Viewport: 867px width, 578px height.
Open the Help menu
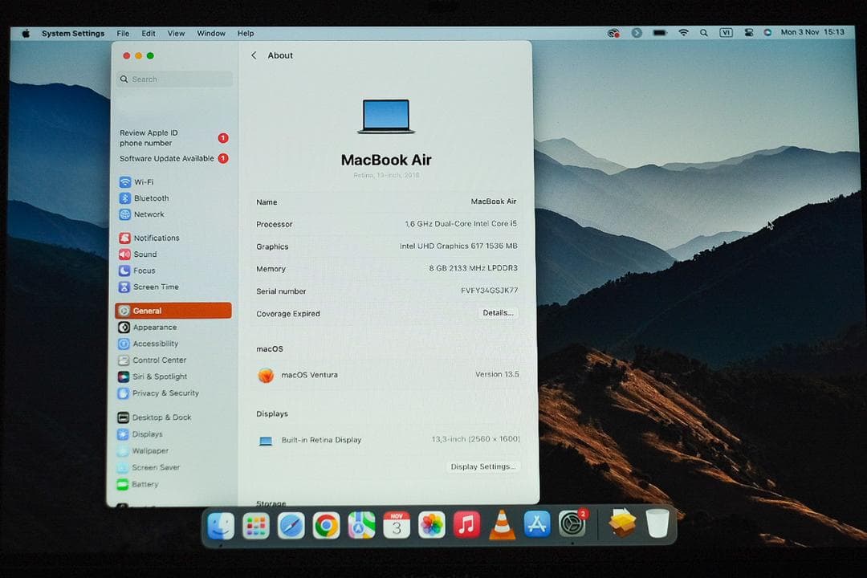point(246,33)
